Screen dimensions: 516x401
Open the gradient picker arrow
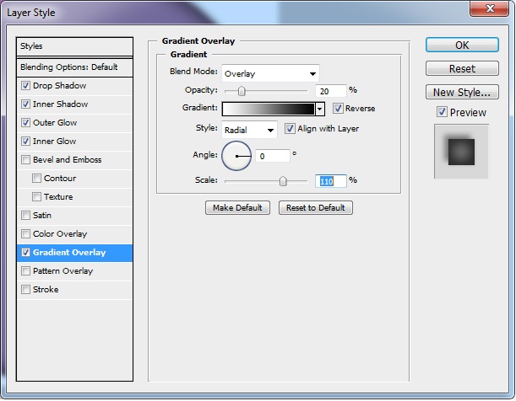[319, 109]
